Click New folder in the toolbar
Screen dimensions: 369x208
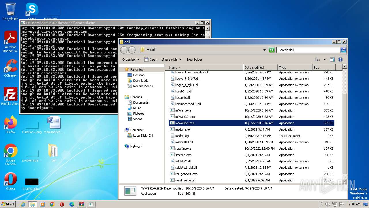pyautogui.click(x=195, y=60)
